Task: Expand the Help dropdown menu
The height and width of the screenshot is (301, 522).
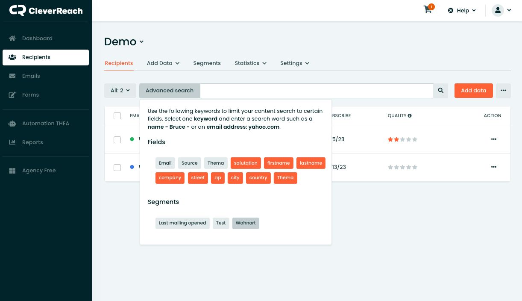Action: pos(462,11)
